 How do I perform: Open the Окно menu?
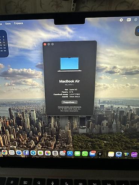(8, 24)
